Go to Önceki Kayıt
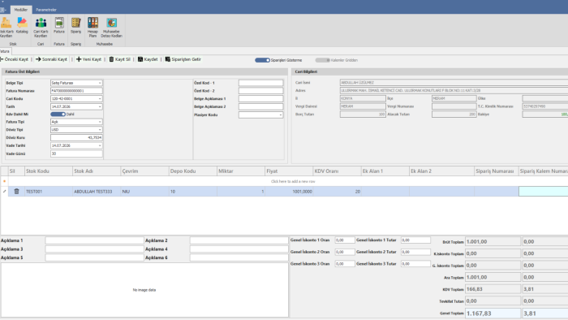Screen dimensions: 568x320 (14, 59)
